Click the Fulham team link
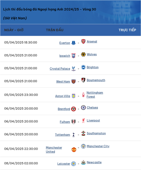 point(65,122)
